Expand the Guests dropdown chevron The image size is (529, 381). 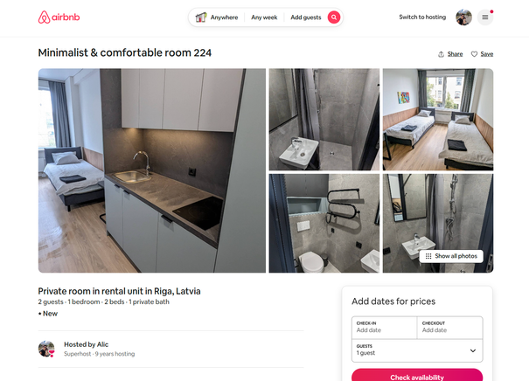pyautogui.click(x=473, y=350)
